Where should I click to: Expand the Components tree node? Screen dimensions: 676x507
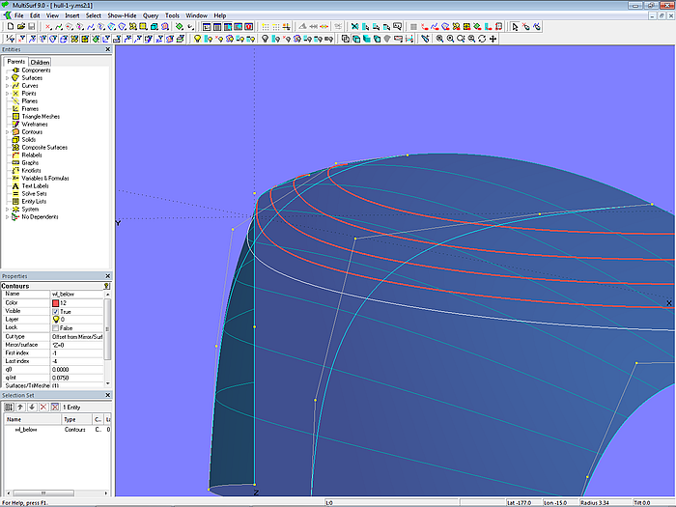coord(8,70)
